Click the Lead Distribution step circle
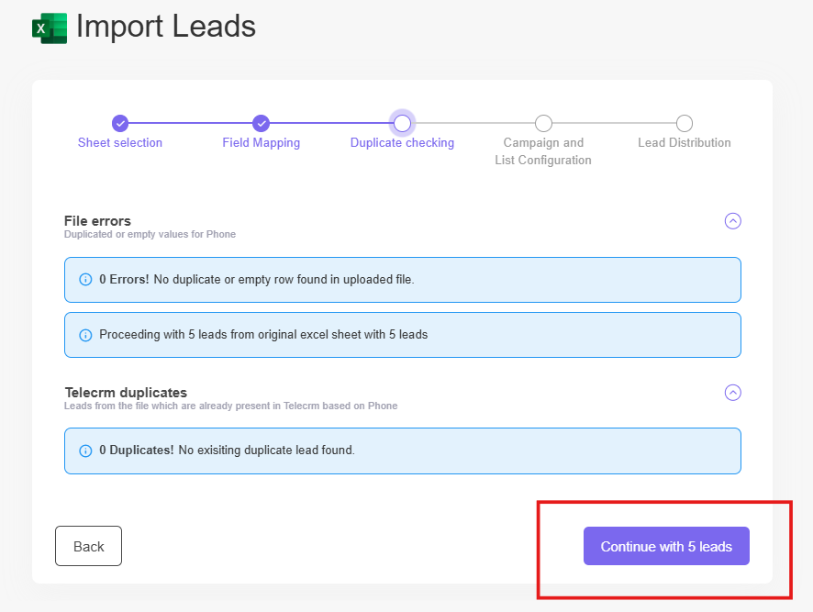 [685, 123]
